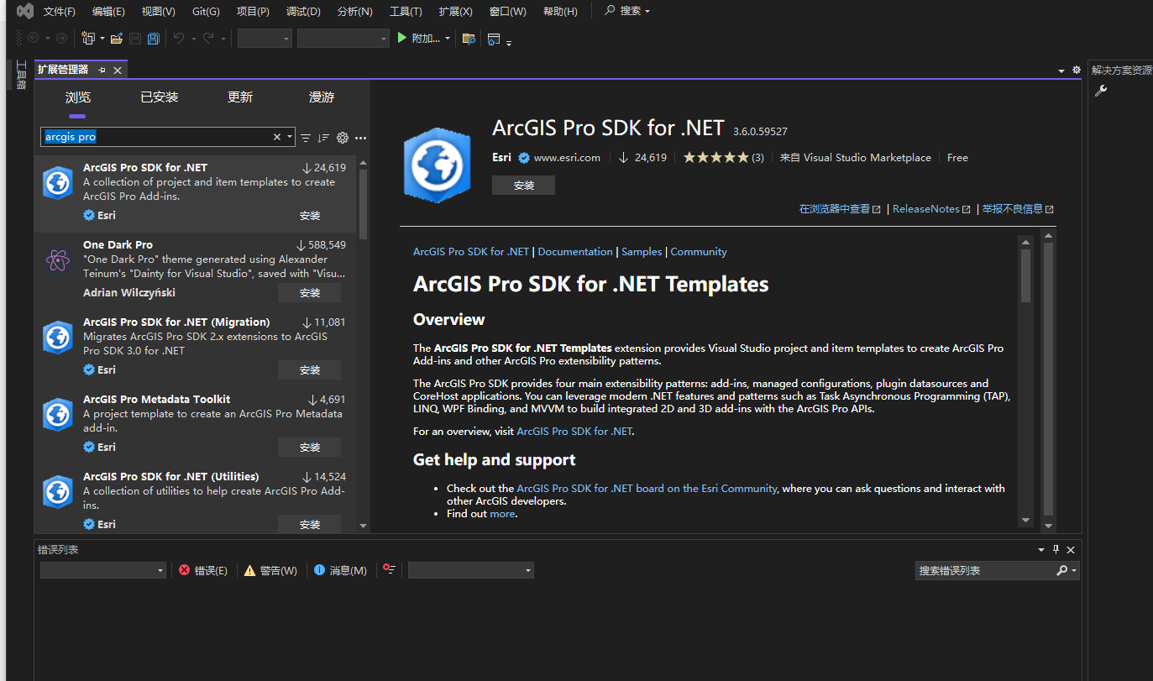Open the error list scope dropdown

point(103,570)
